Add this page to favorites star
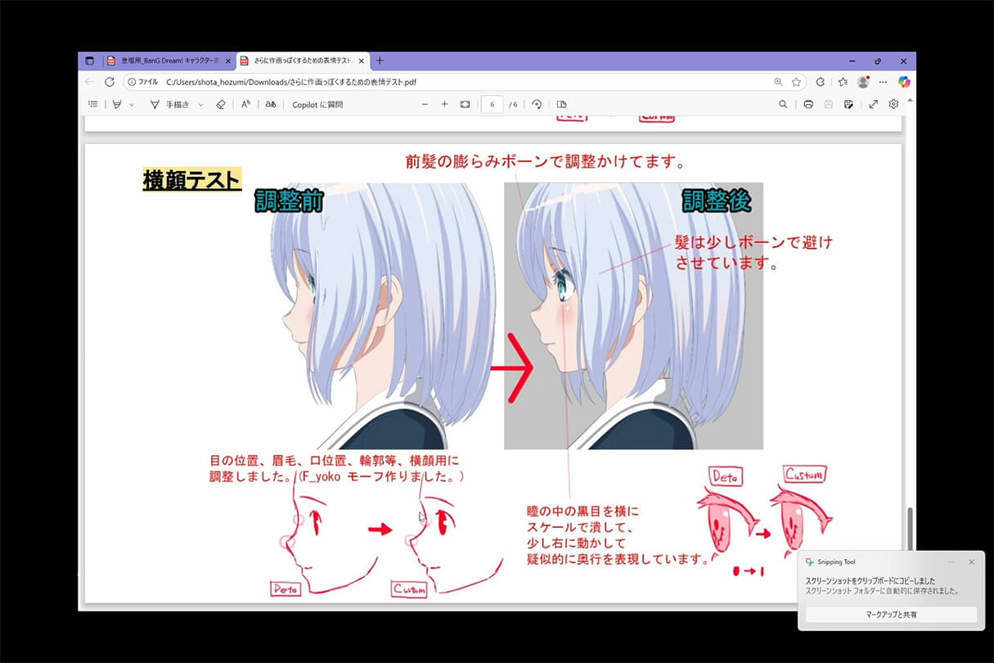 (796, 82)
